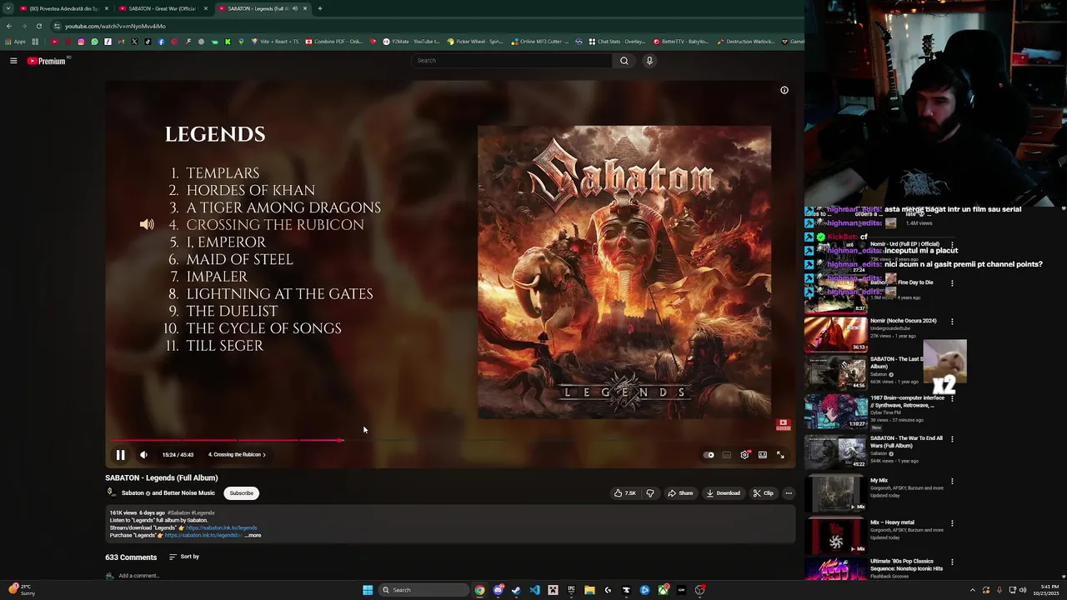1067x600 pixels.
Task: Open Y2Mate YouTube bookmark
Action: 411,42
